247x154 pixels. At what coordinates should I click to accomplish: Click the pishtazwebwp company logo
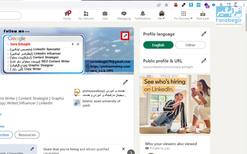(x=77, y=93)
